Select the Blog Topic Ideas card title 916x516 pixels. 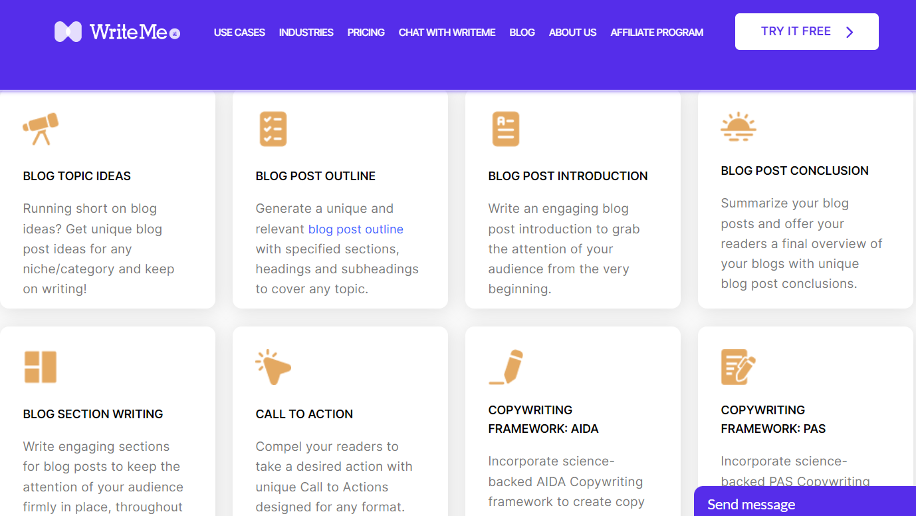click(x=77, y=176)
